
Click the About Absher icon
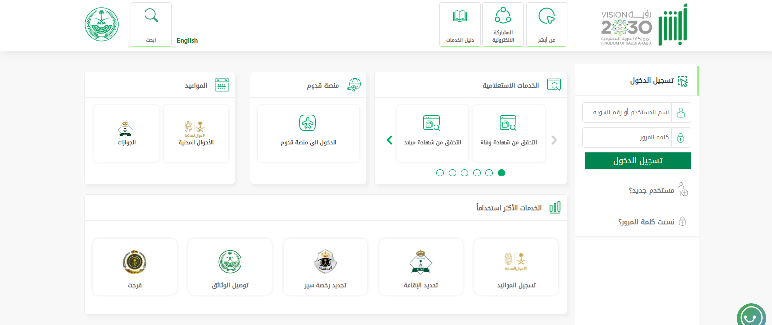[546, 16]
